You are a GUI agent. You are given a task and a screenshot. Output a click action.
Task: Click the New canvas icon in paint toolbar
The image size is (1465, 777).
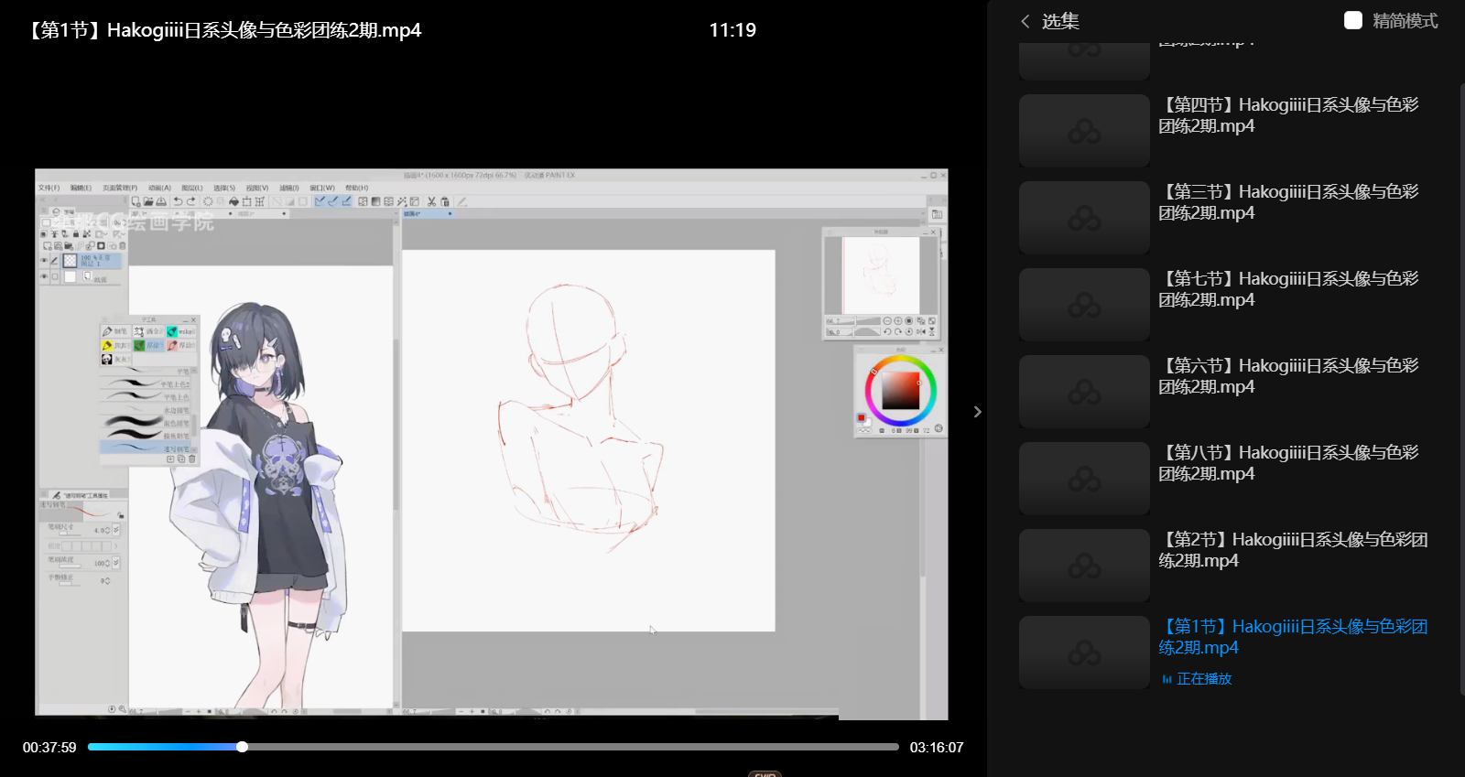[x=136, y=201]
